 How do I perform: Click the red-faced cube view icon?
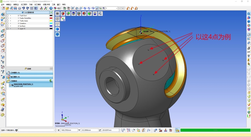click(x=63, y=13)
